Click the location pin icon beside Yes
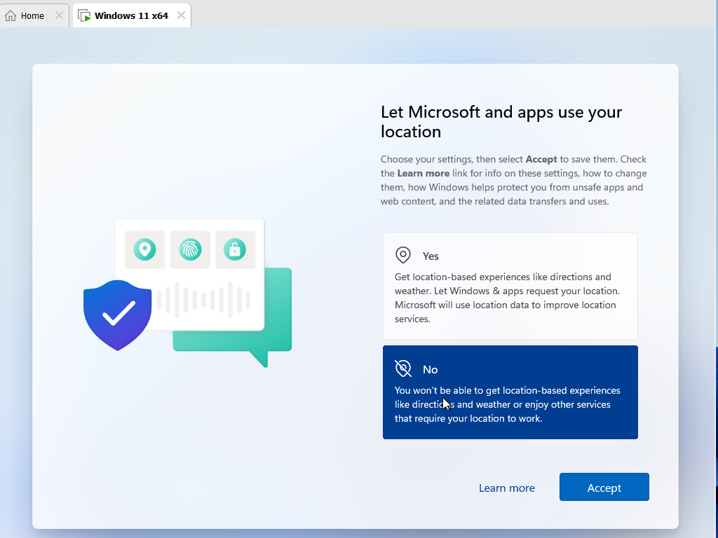This screenshot has width=718, height=538. [403, 255]
